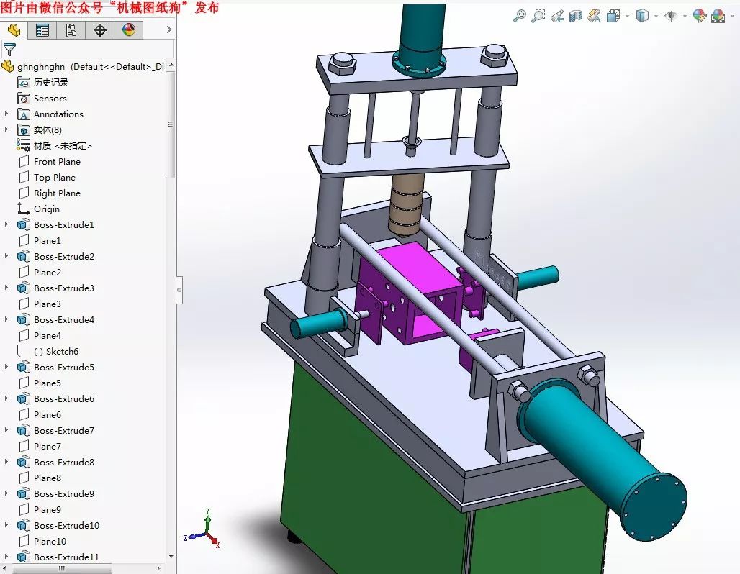Click the Boss-Extrude3 feature icon

click(24, 288)
